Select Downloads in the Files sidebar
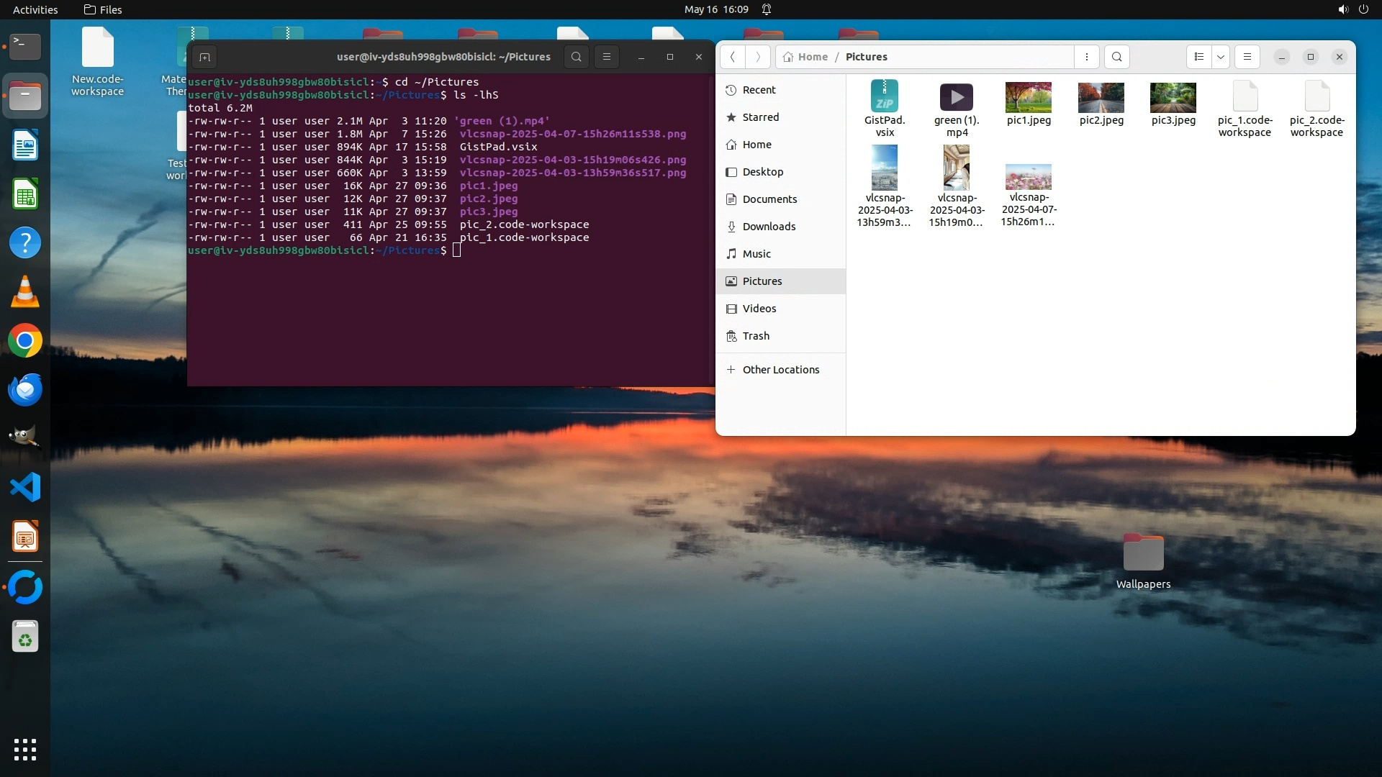 (769, 227)
